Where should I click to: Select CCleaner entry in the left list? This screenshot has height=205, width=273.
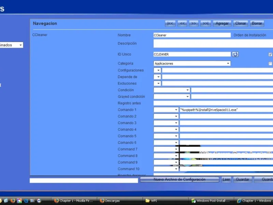click(40, 35)
